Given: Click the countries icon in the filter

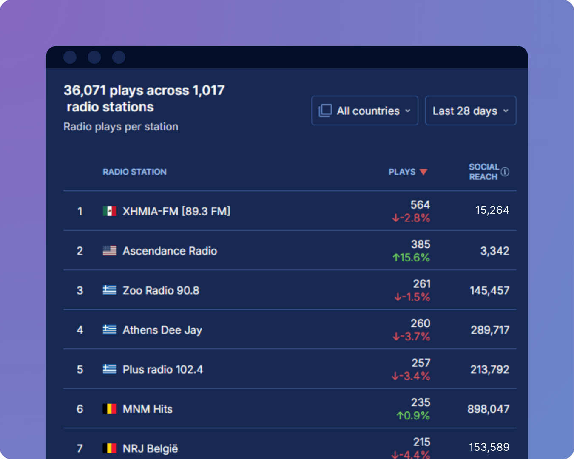Looking at the screenshot, I should (325, 110).
